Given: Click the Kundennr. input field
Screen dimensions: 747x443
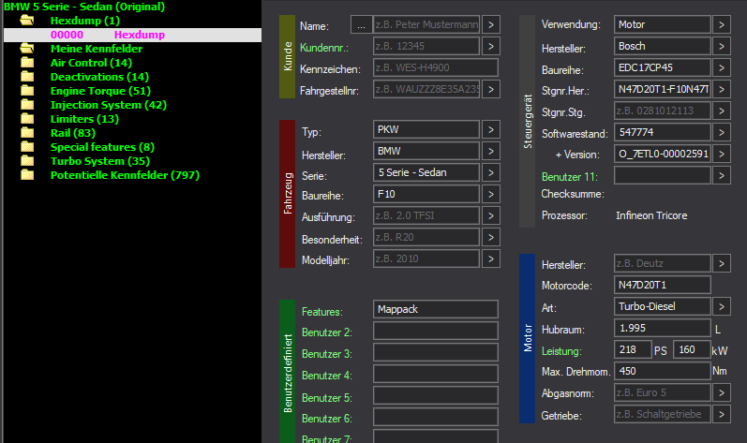Looking at the screenshot, I should coord(426,46).
